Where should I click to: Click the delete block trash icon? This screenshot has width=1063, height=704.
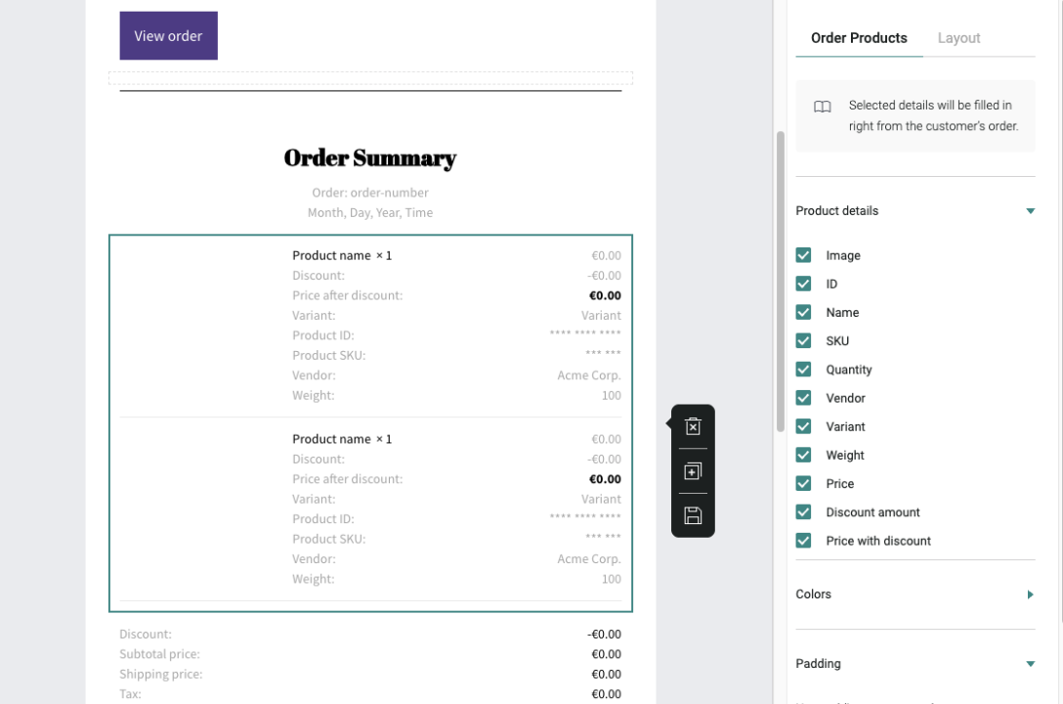point(693,426)
